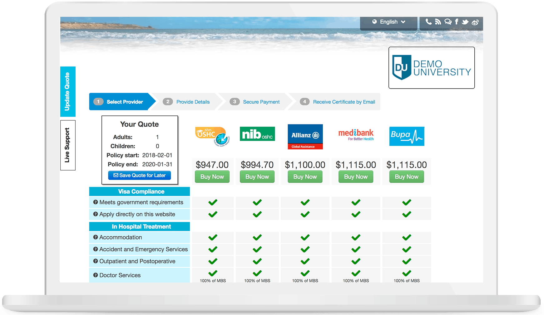The height and width of the screenshot is (315, 544).
Task: Click the Children label in Your Quote
Action: click(123, 146)
